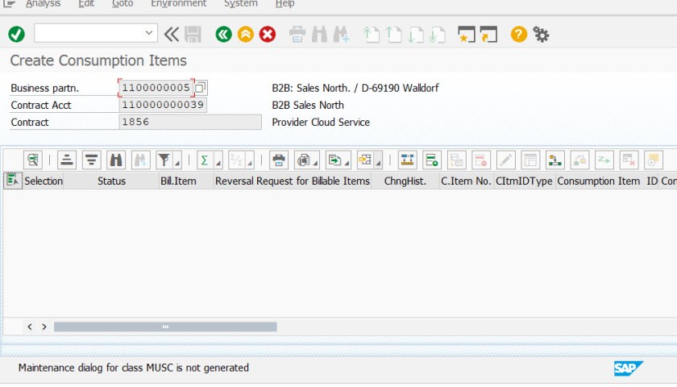Open Help with the question mark icon
This screenshot has width=677, height=387.
pos(519,34)
